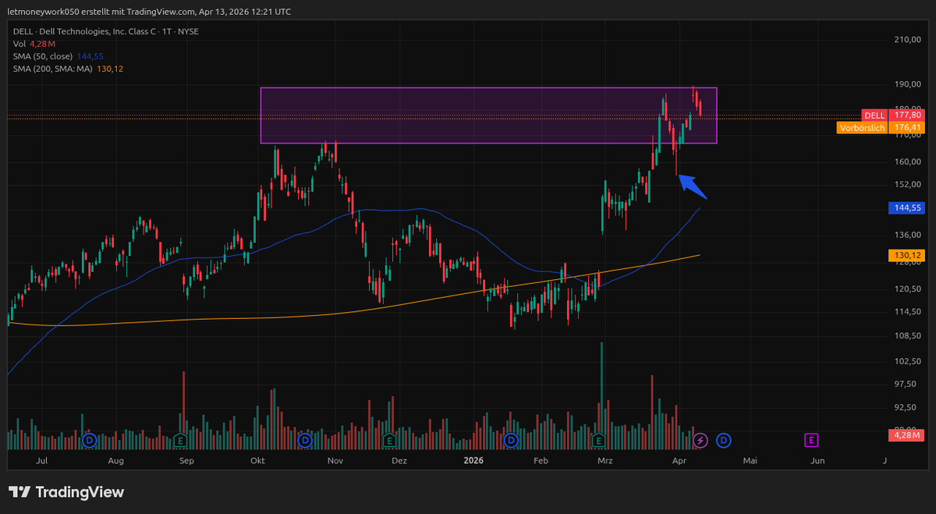Click the red DELL price label 177,80
This screenshot has height=514, width=936.
893,115
